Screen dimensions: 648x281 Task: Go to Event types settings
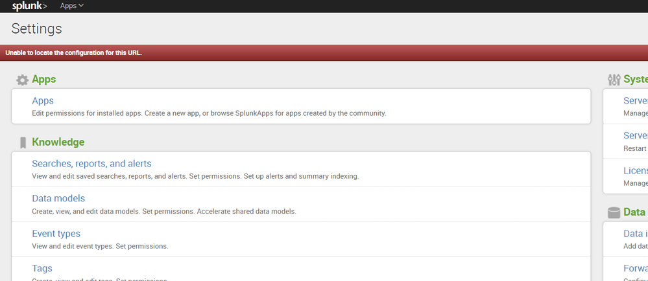pos(56,234)
